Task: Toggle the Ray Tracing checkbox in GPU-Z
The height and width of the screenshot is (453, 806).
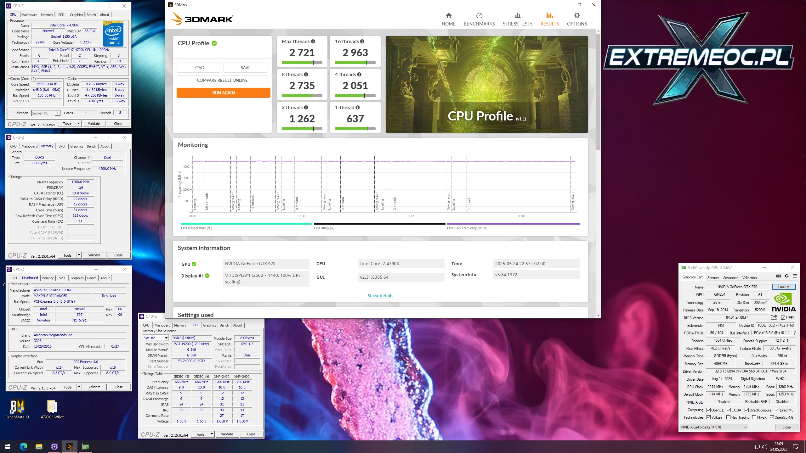Action: click(728, 417)
